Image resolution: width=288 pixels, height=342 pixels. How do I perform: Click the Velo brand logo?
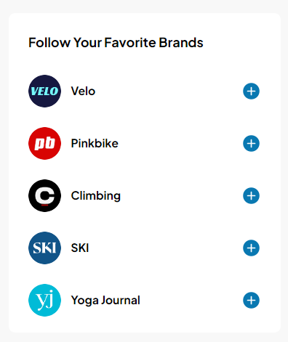[x=44, y=91]
